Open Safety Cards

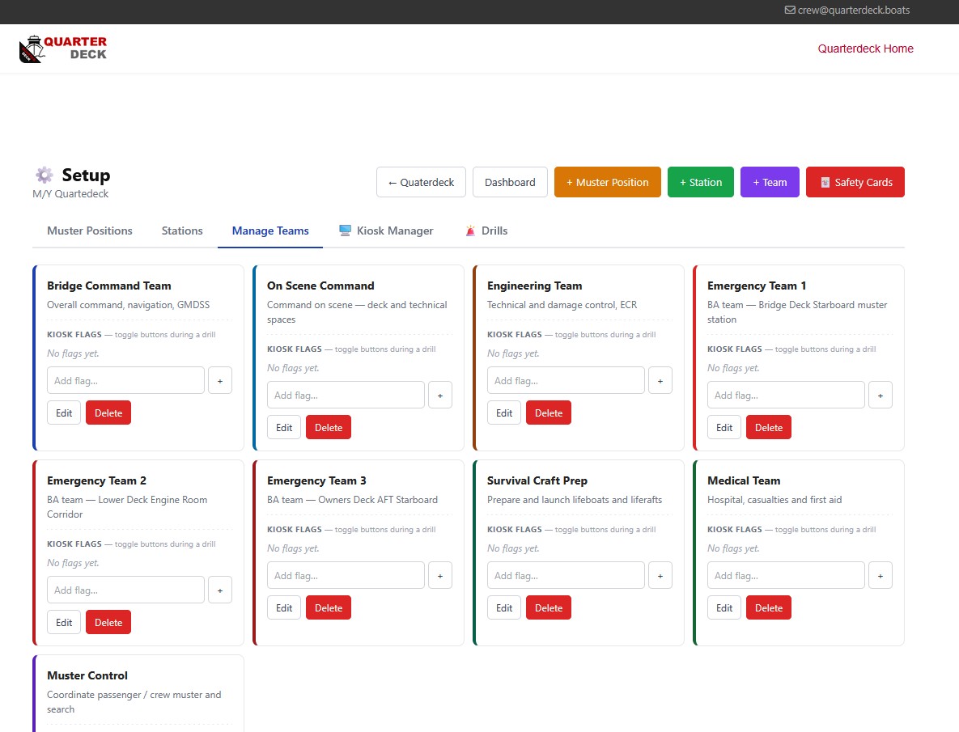855,182
